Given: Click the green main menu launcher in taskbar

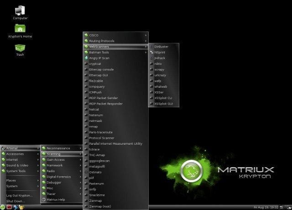Looking at the screenshot, I should 2,207.
